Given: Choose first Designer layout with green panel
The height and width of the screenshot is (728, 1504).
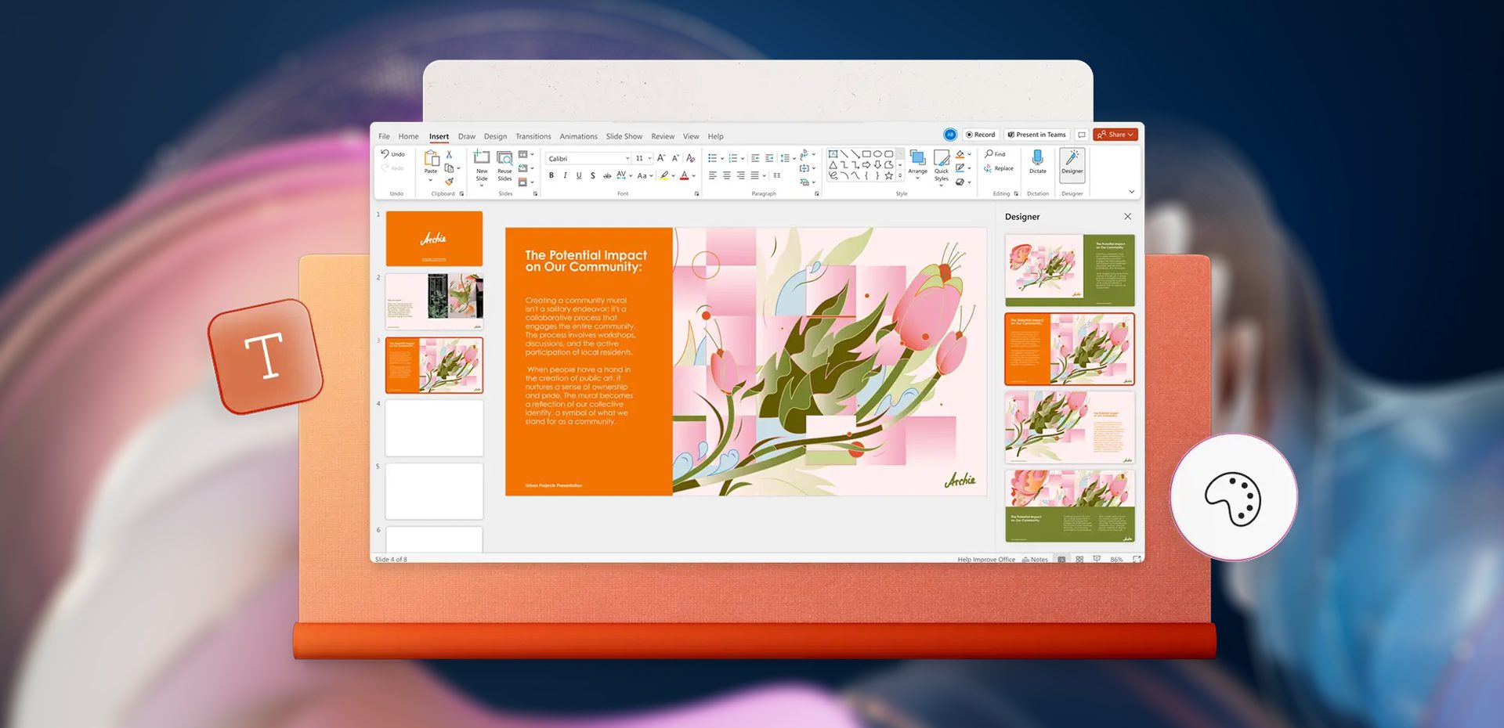Looking at the screenshot, I should [1069, 270].
